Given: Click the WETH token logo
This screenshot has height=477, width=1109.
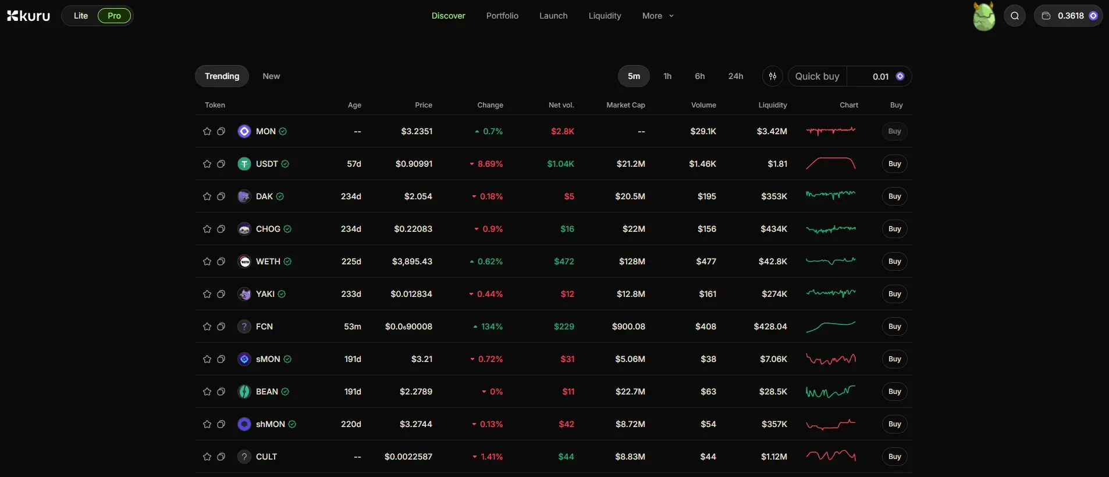Looking at the screenshot, I should [244, 261].
